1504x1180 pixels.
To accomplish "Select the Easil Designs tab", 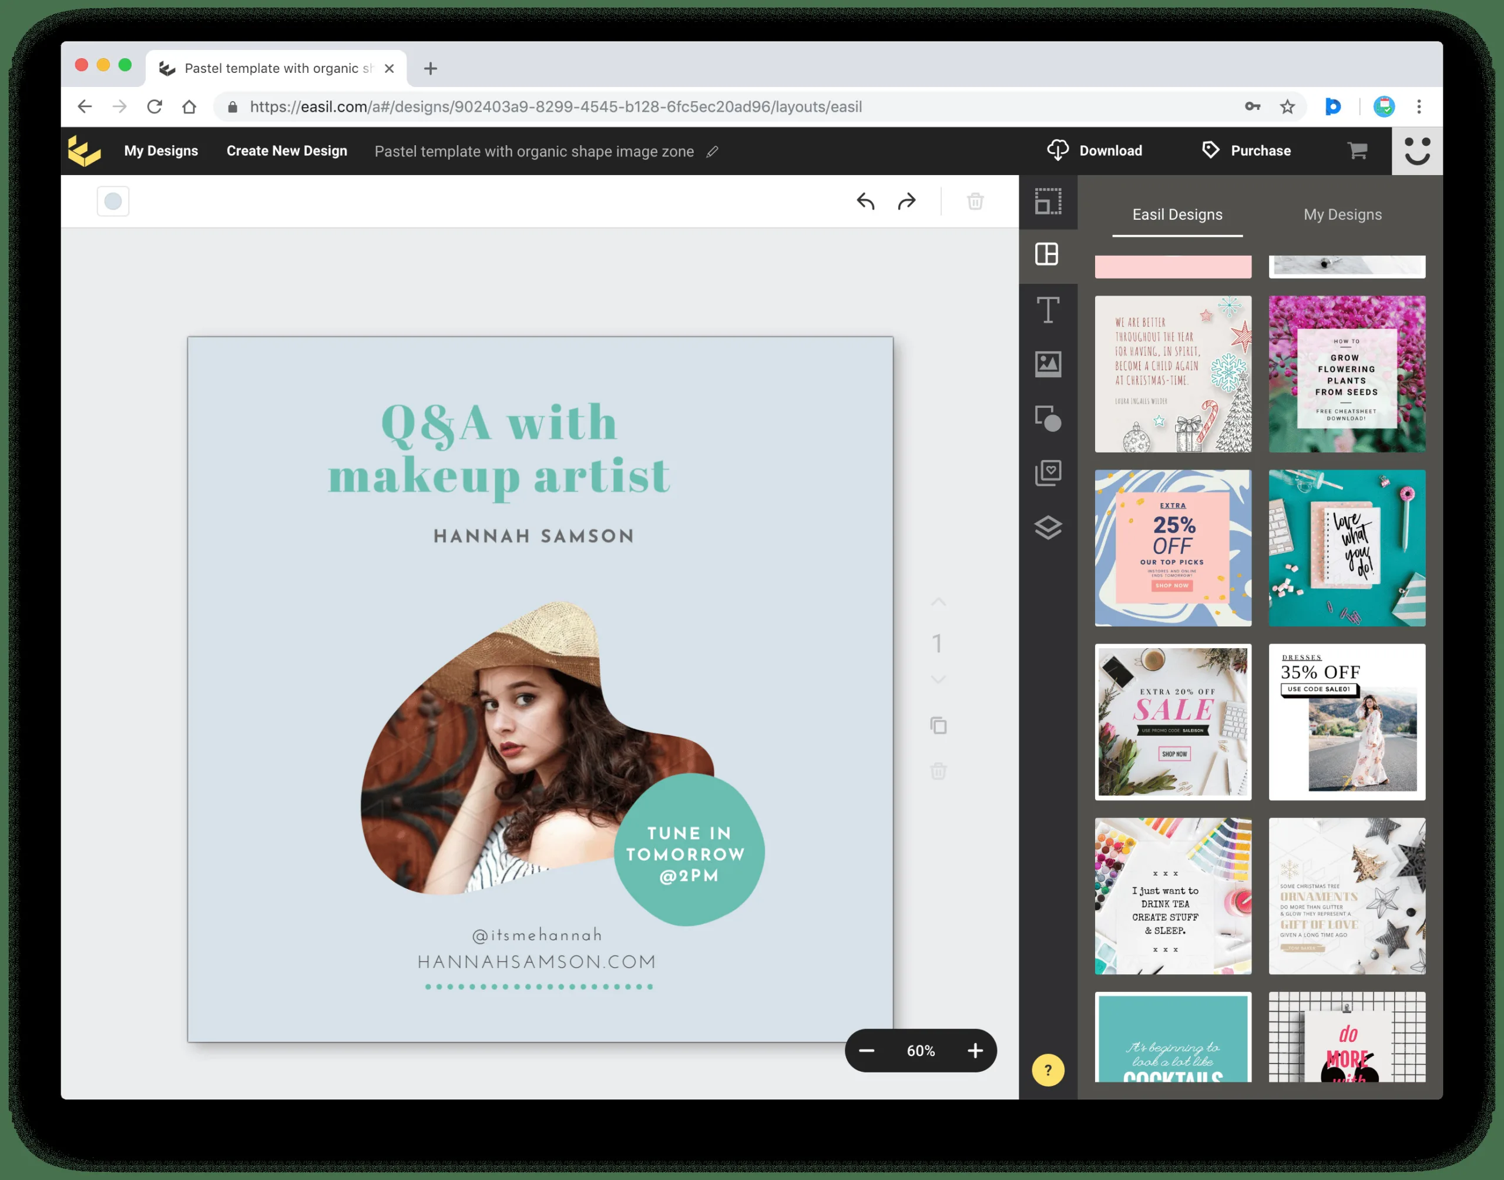I will [x=1177, y=215].
